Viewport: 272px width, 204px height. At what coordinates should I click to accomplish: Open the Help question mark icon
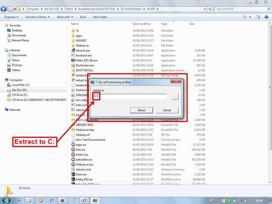[266, 17]
